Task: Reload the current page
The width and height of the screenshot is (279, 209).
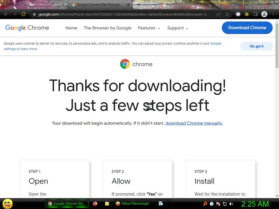Action: click(23, 14)
